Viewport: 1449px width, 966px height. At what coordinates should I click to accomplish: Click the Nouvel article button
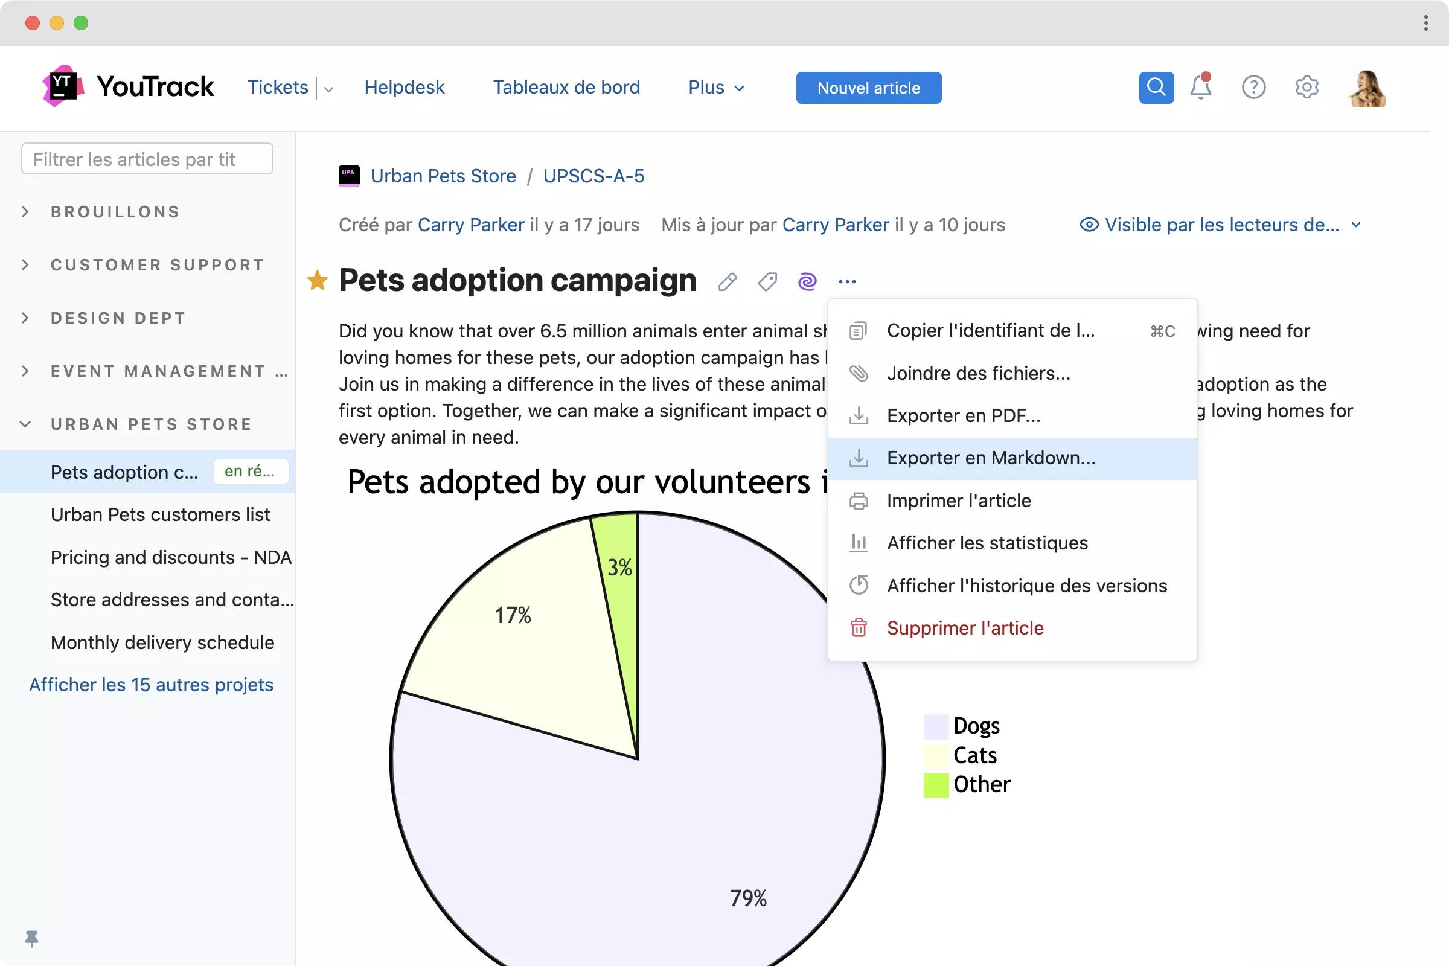[x=868, y=88]
